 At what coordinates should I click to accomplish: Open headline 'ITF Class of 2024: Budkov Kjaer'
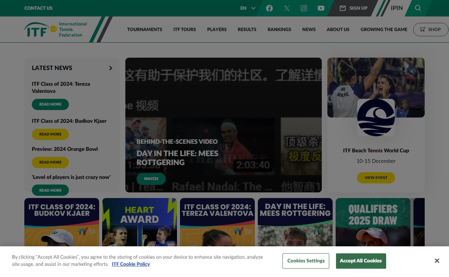[69, 121]
